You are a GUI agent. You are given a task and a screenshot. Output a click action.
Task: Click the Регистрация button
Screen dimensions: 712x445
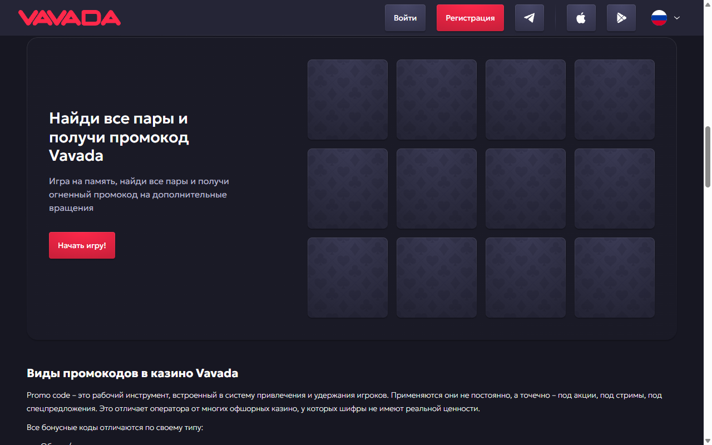[470, 18]
